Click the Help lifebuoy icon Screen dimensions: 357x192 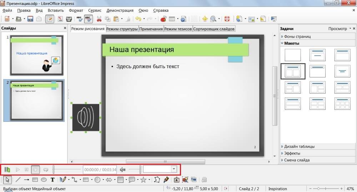(x=227, y=19)
